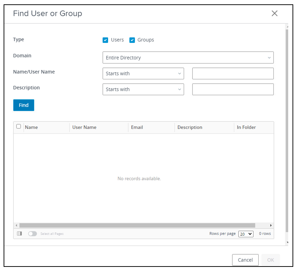Close the Find User or Group dialog
This screenshot has width=299, height=273.
coord(275,13)
